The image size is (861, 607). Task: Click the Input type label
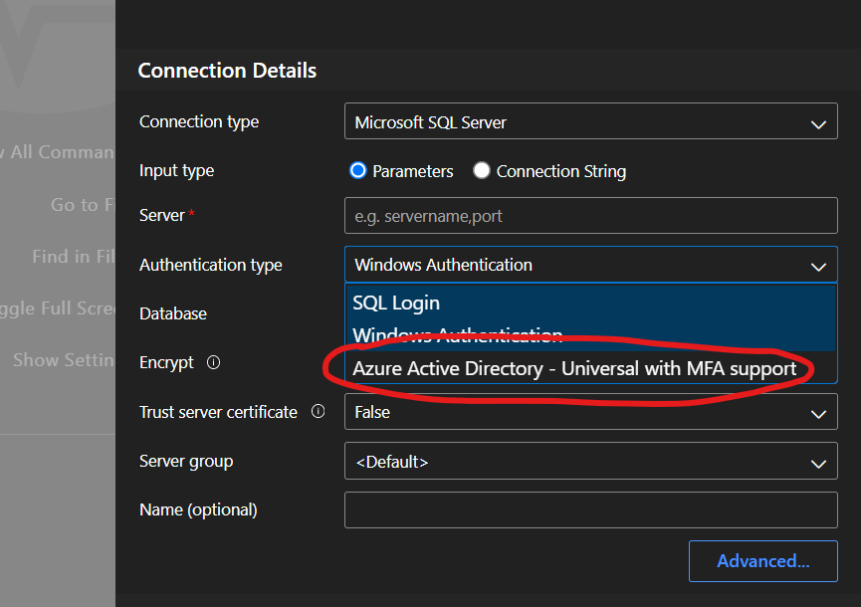pyautogui.click(x=177, y=171)
